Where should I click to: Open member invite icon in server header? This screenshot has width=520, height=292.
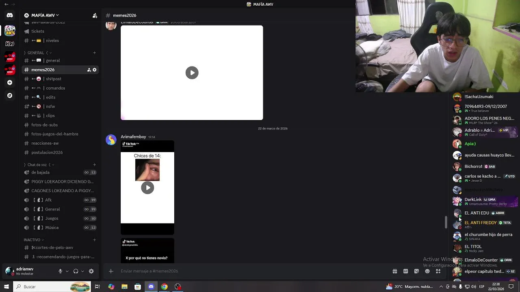[x=95, y=15]
